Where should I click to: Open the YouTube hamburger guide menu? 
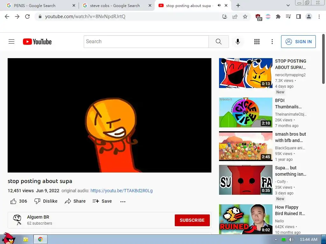(x=11, y=42)
